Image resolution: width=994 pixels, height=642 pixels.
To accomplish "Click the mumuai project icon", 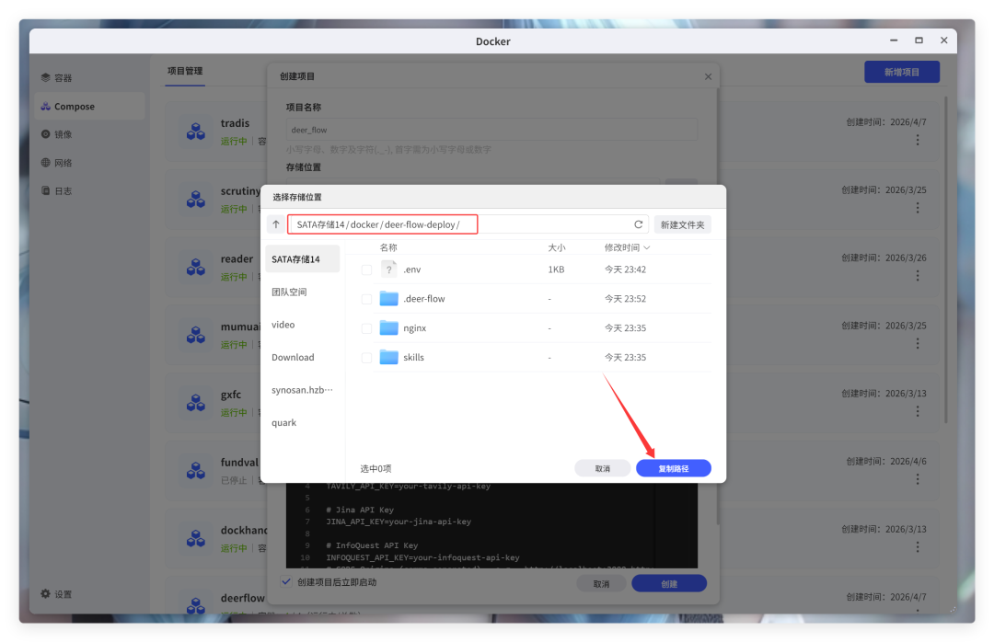I will [196, 335].
